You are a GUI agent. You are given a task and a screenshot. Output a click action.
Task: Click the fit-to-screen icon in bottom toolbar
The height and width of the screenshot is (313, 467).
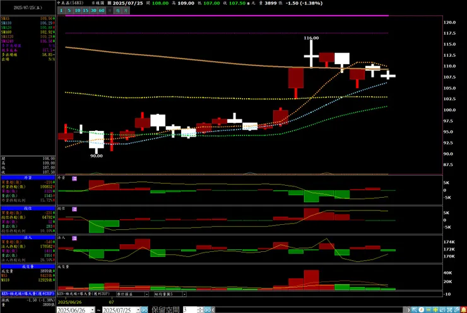click(449, 310)
